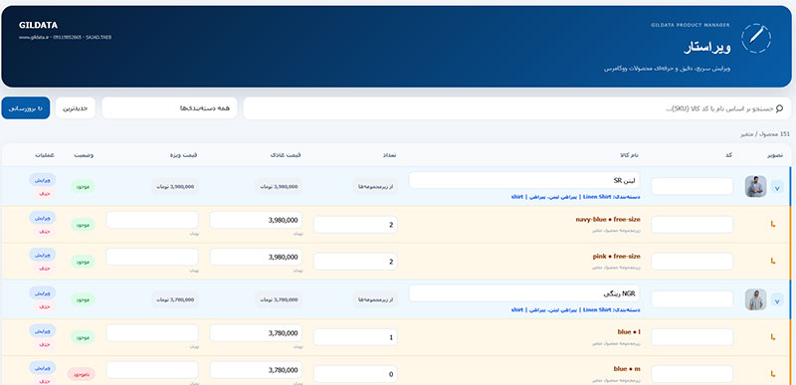796x385 pixels.
Task: Open the لینن SR product thumbnail
Action: click(755, 186)
